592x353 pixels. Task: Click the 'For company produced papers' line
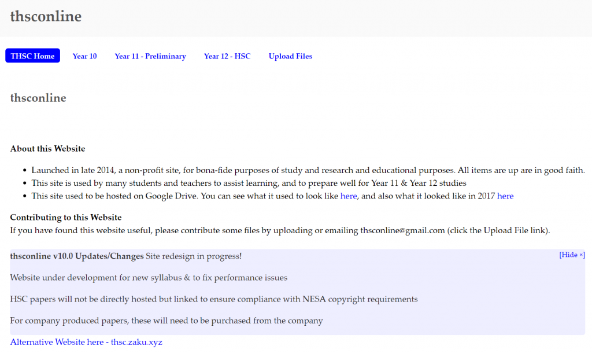[x=166, y=321]
